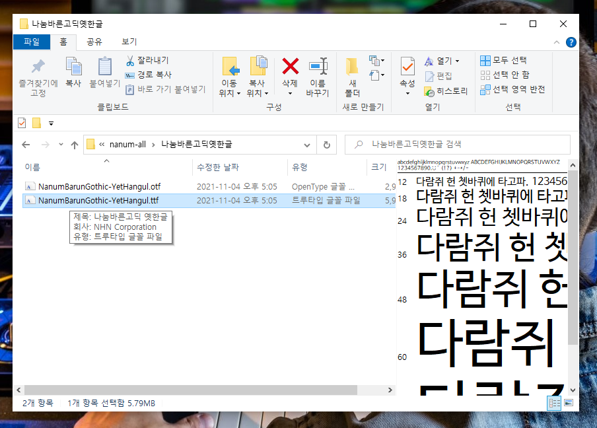The height and width of the screenshot is (428, 597).
Task: Click the 트루타입 글꼴 파일 type cell
Action: (x=326, y=200)
